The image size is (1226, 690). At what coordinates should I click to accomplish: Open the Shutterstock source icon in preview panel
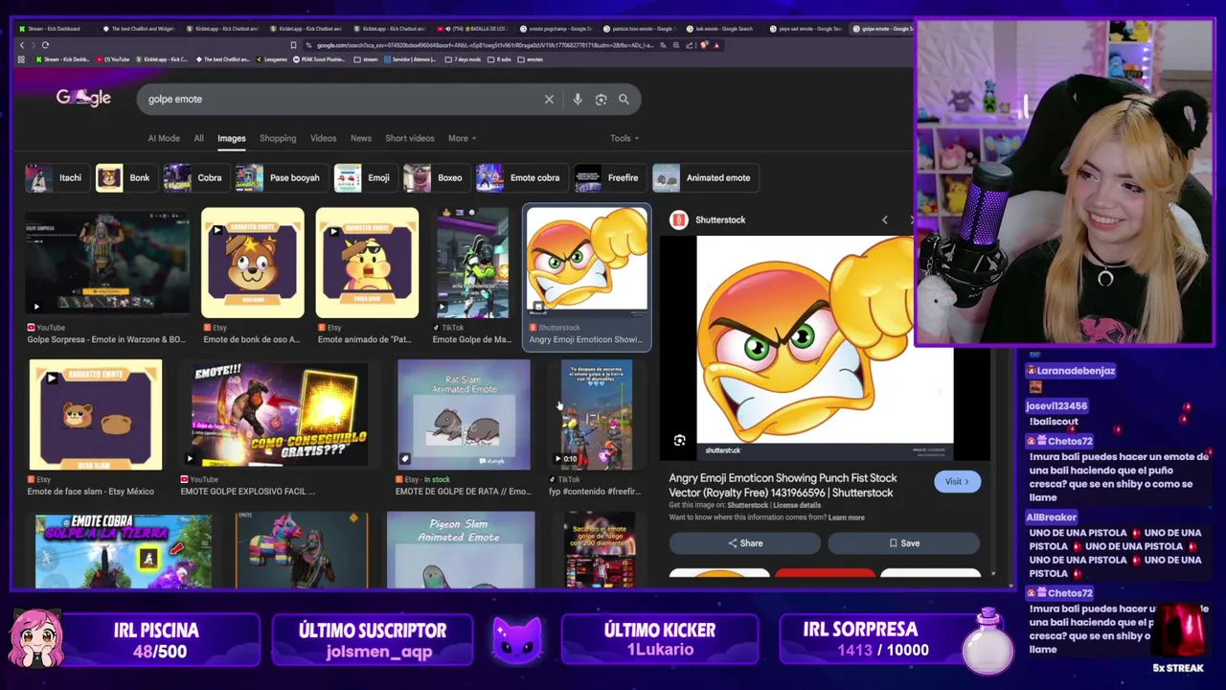(x=679, y=219)
